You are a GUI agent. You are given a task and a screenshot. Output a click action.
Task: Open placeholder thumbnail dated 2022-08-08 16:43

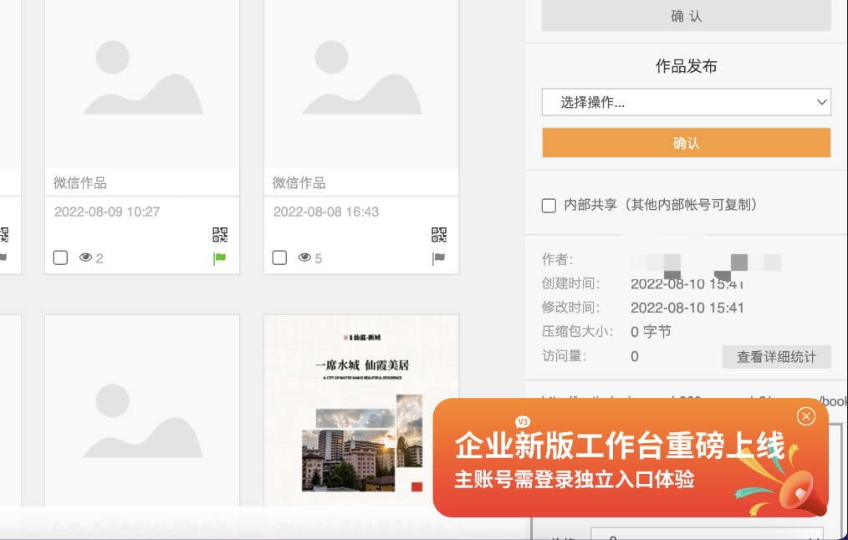pyautogui.click(x=361, y=84)
